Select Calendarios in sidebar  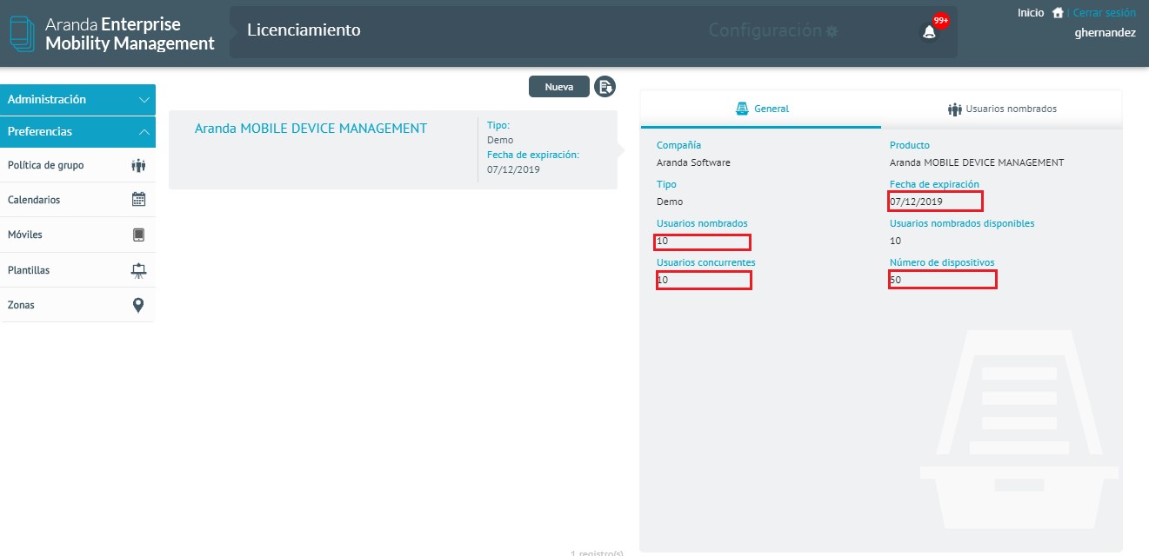pyautogui.click(x=77, y=200)
